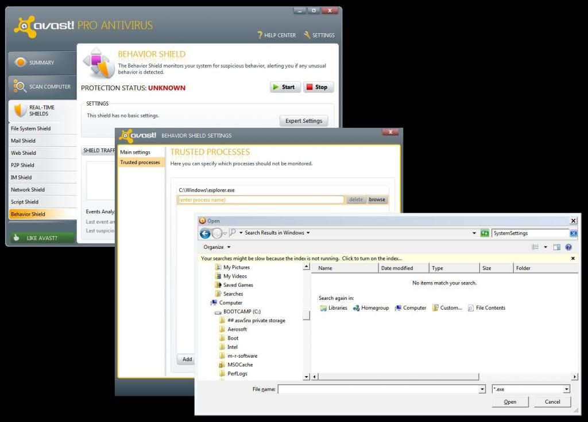The width and height of the screenshot is (588, 422).
Task: Select C:\Windows\explorer.exe entry
Action: coord(283,190)
